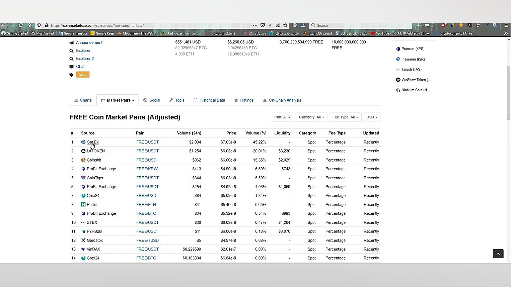The width and height of the screenshot is (511, 287).
Task: Open WeShow Token in sidebar
Action: (416, 80)
